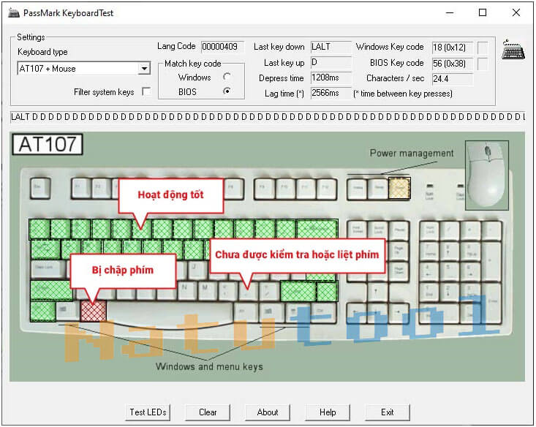Click the Lang Code field showing 00000409
The image size is (536, 427).
[222, 47]
